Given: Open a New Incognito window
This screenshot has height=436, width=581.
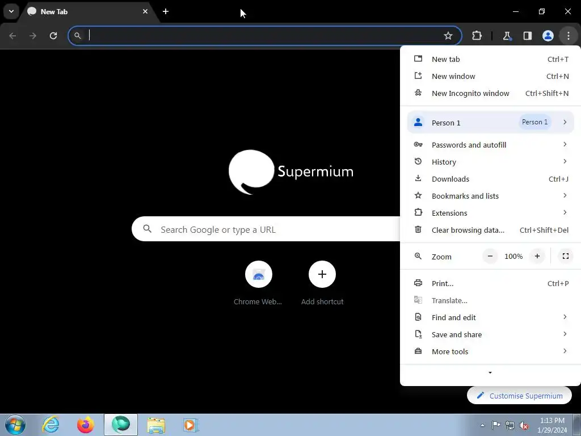Looking at the screenshot, I should pos(491,94).
